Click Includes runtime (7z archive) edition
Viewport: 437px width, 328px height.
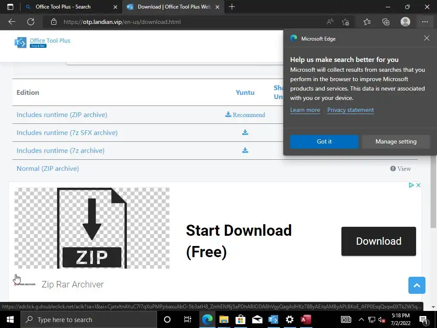61,151
